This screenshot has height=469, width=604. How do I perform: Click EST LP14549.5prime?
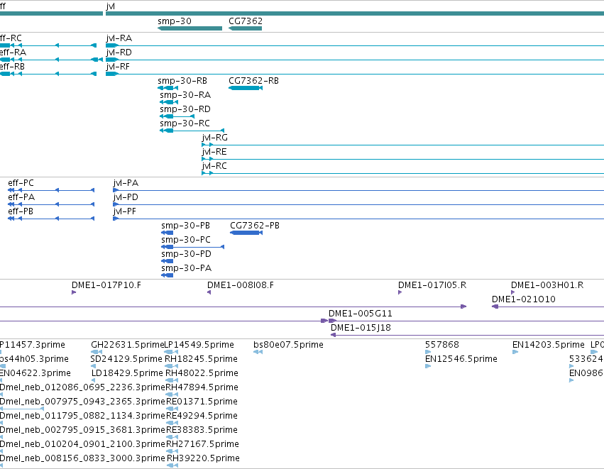coord(170,351)
